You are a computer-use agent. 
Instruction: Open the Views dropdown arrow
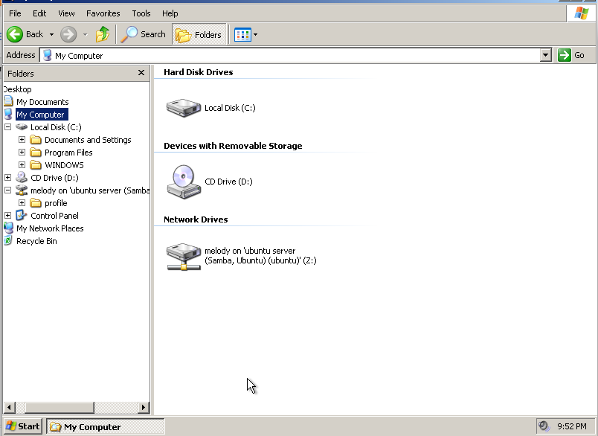tap(256, 35)
